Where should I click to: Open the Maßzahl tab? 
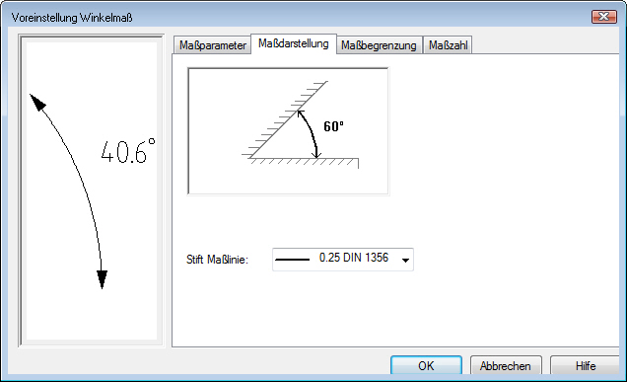click(448, 45)
